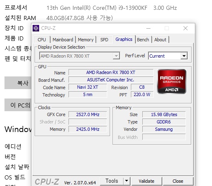Close CPU-Z with the X icon

(185, 28)
